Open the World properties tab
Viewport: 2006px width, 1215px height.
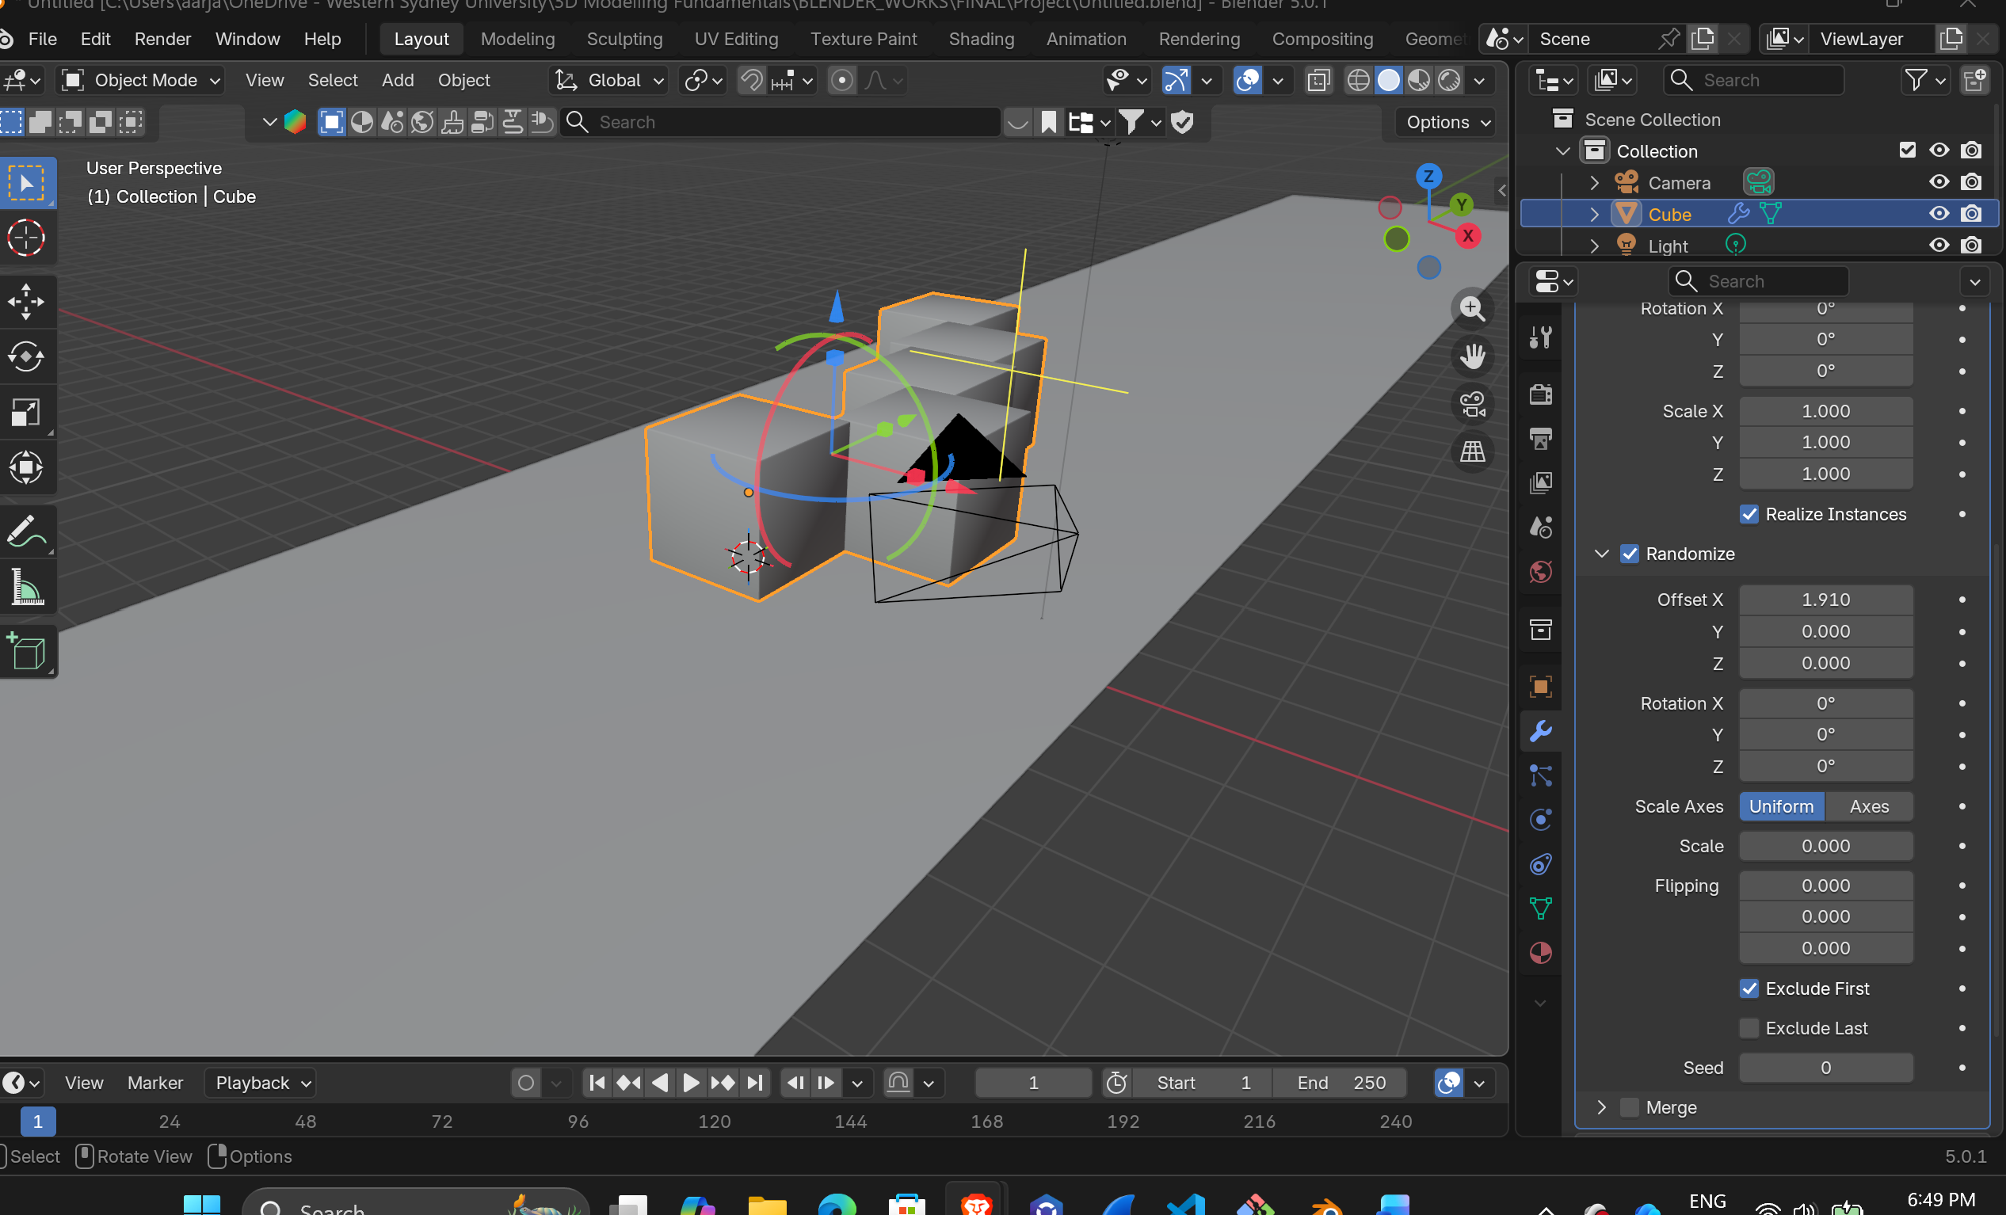(x=1540, y=571)
